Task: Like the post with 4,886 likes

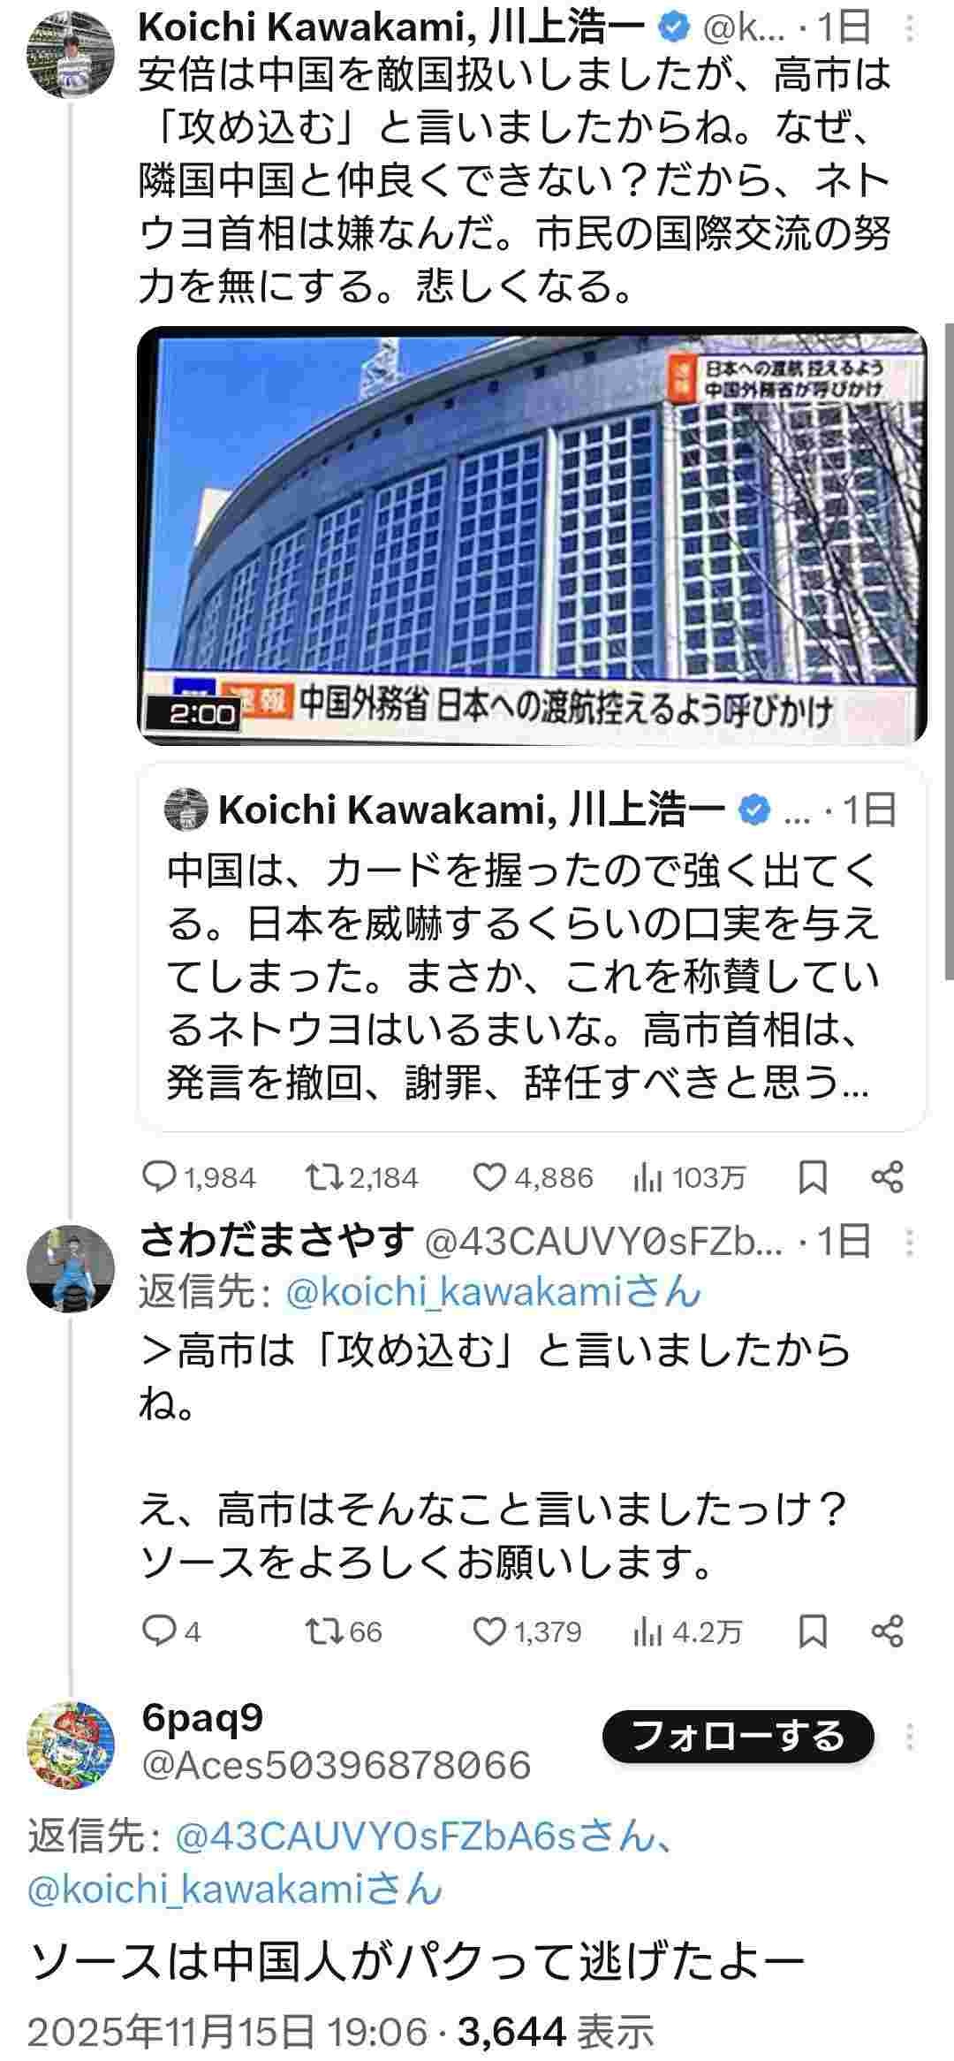Action: [x=488, y=1177]
